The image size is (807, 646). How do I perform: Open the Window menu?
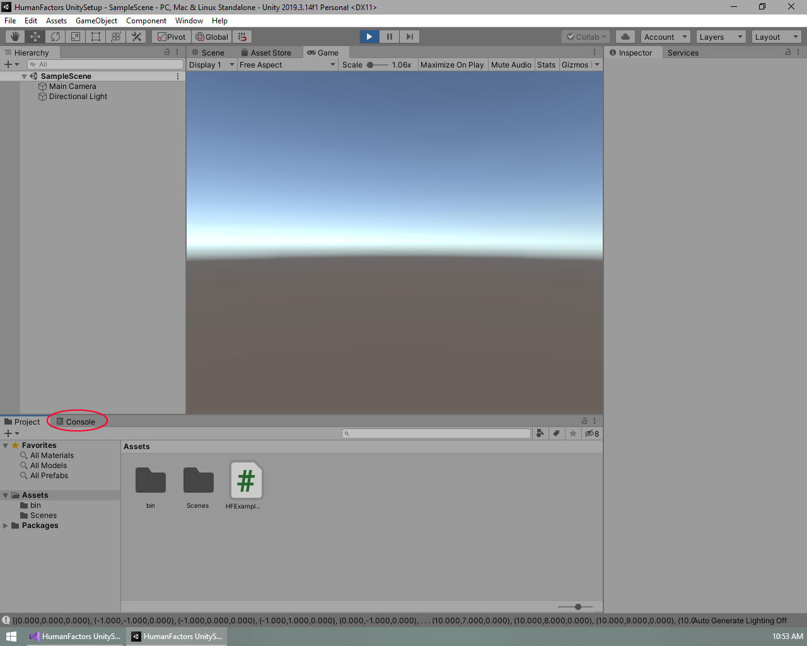click(189, 21)
